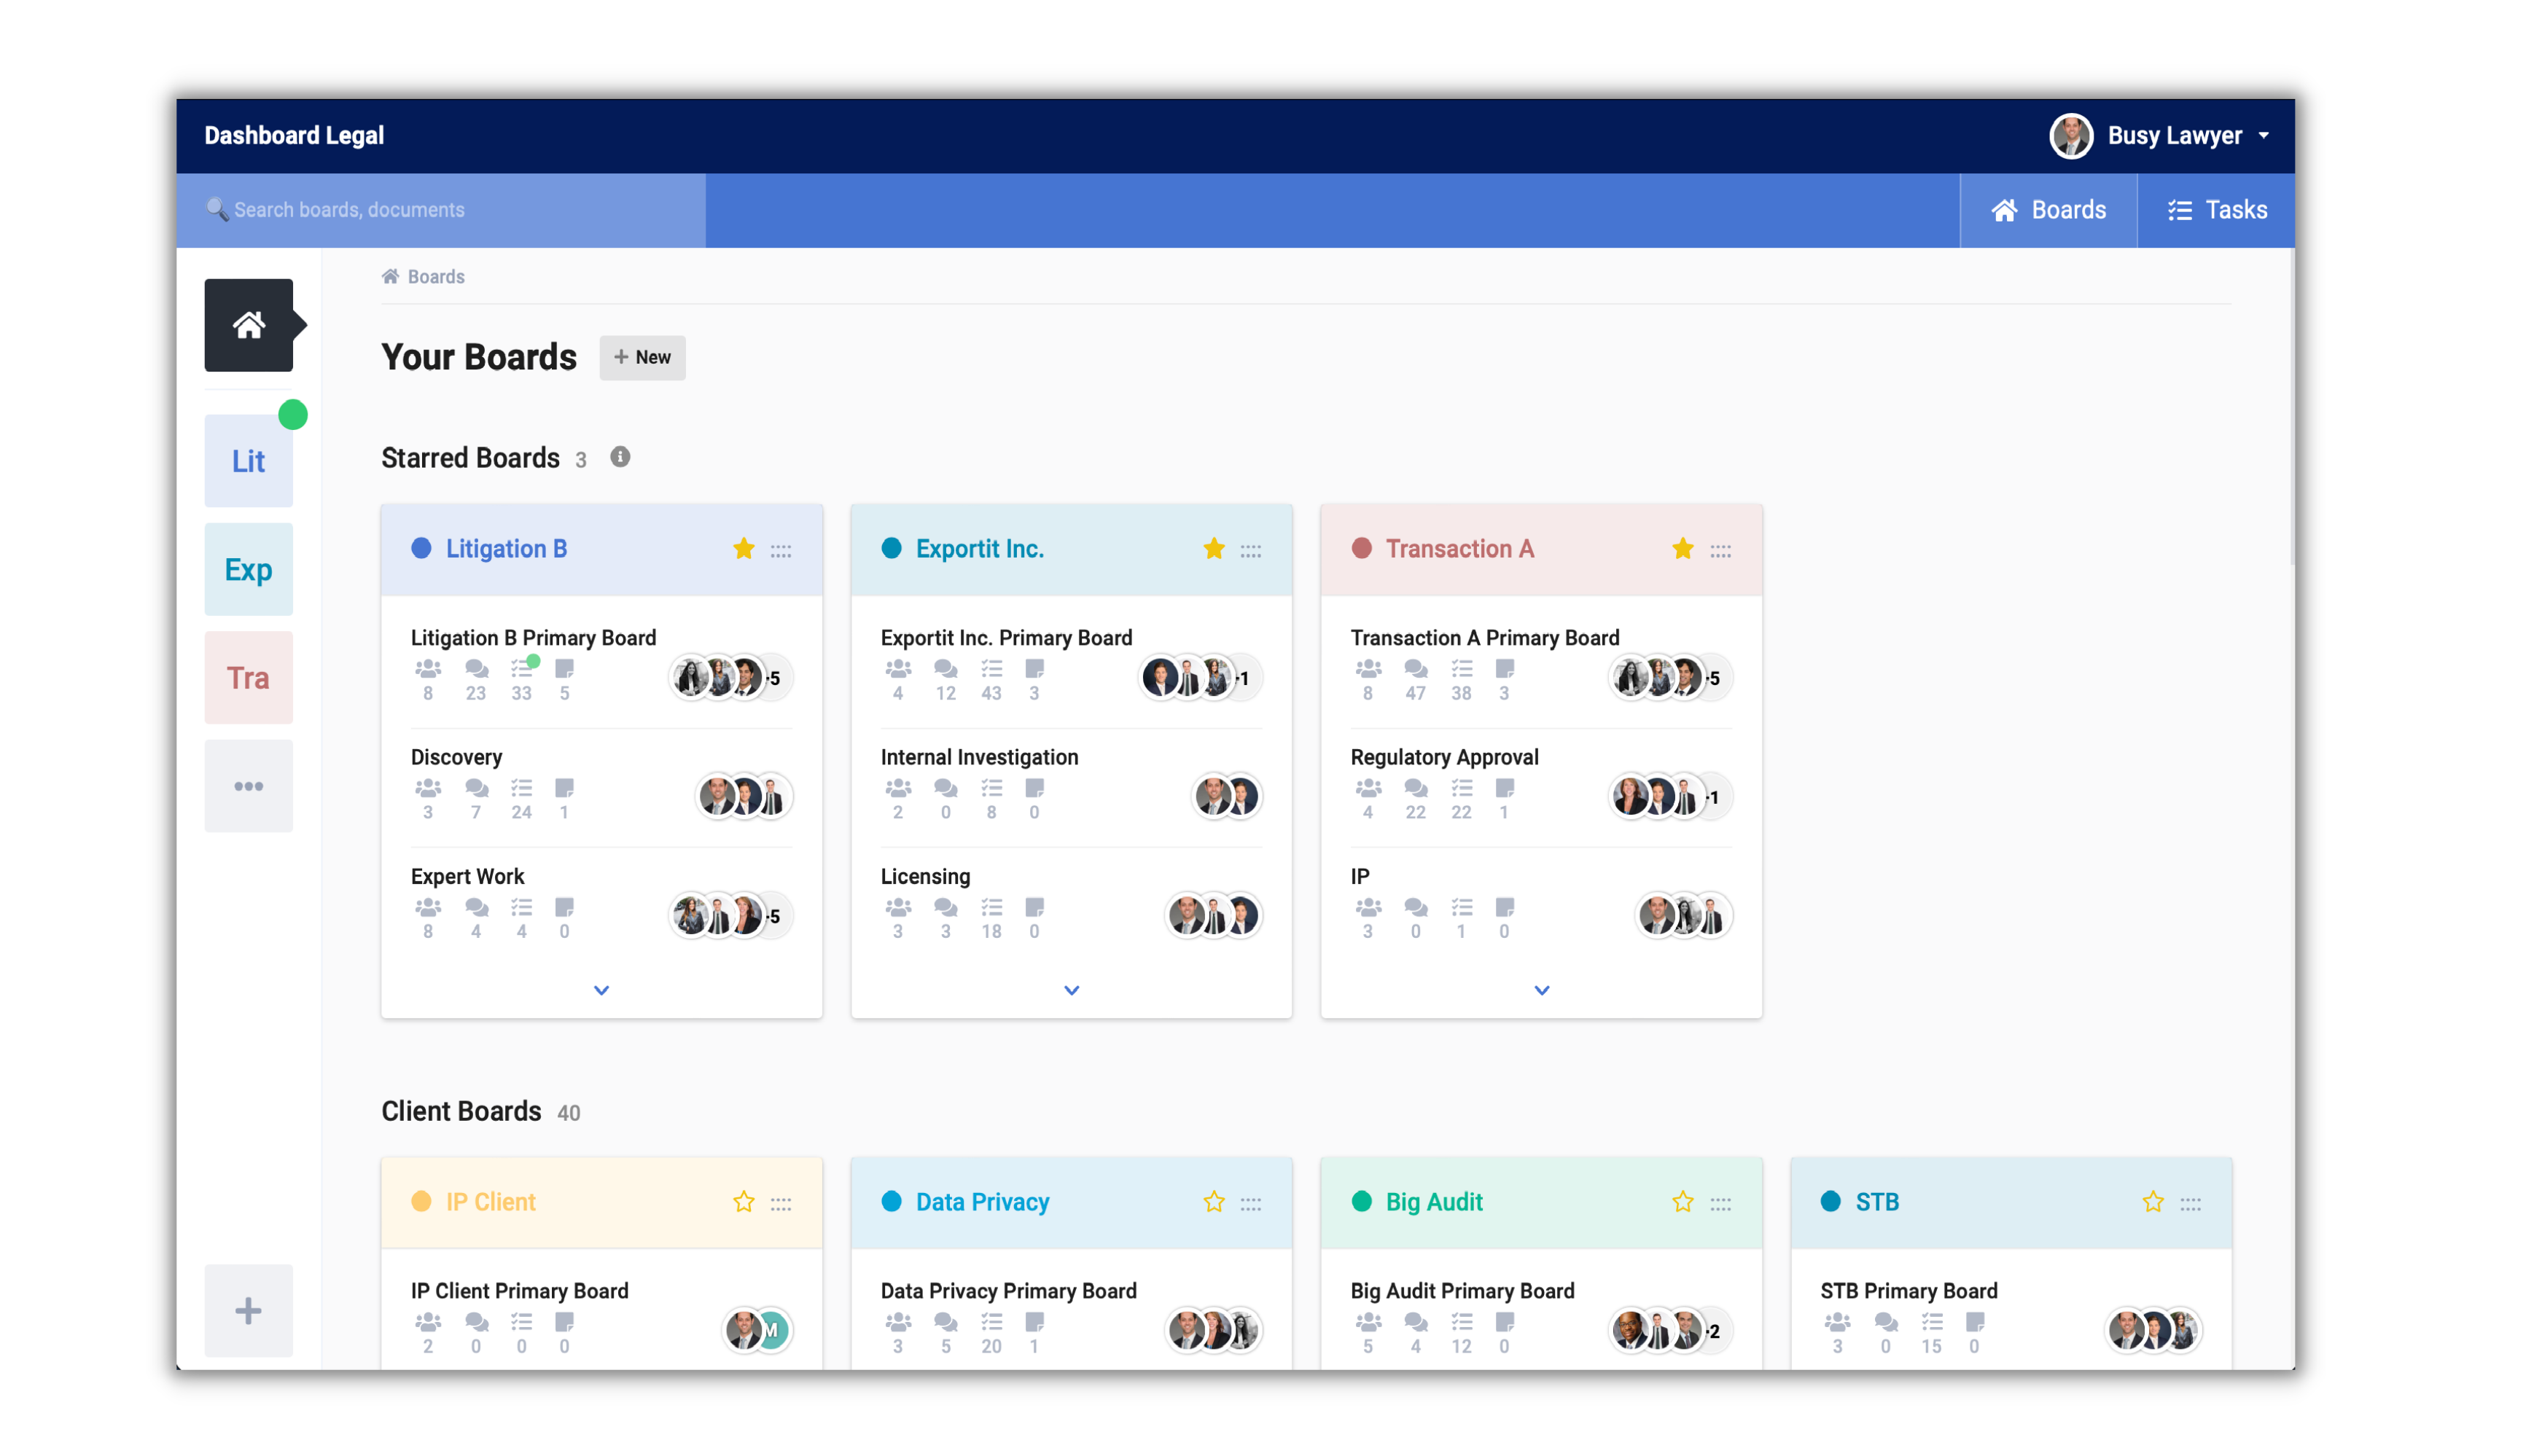Viewport: 2534px width, 1456px height.
Task: Click the drag handle on the STB card
Action: 2191,1203
